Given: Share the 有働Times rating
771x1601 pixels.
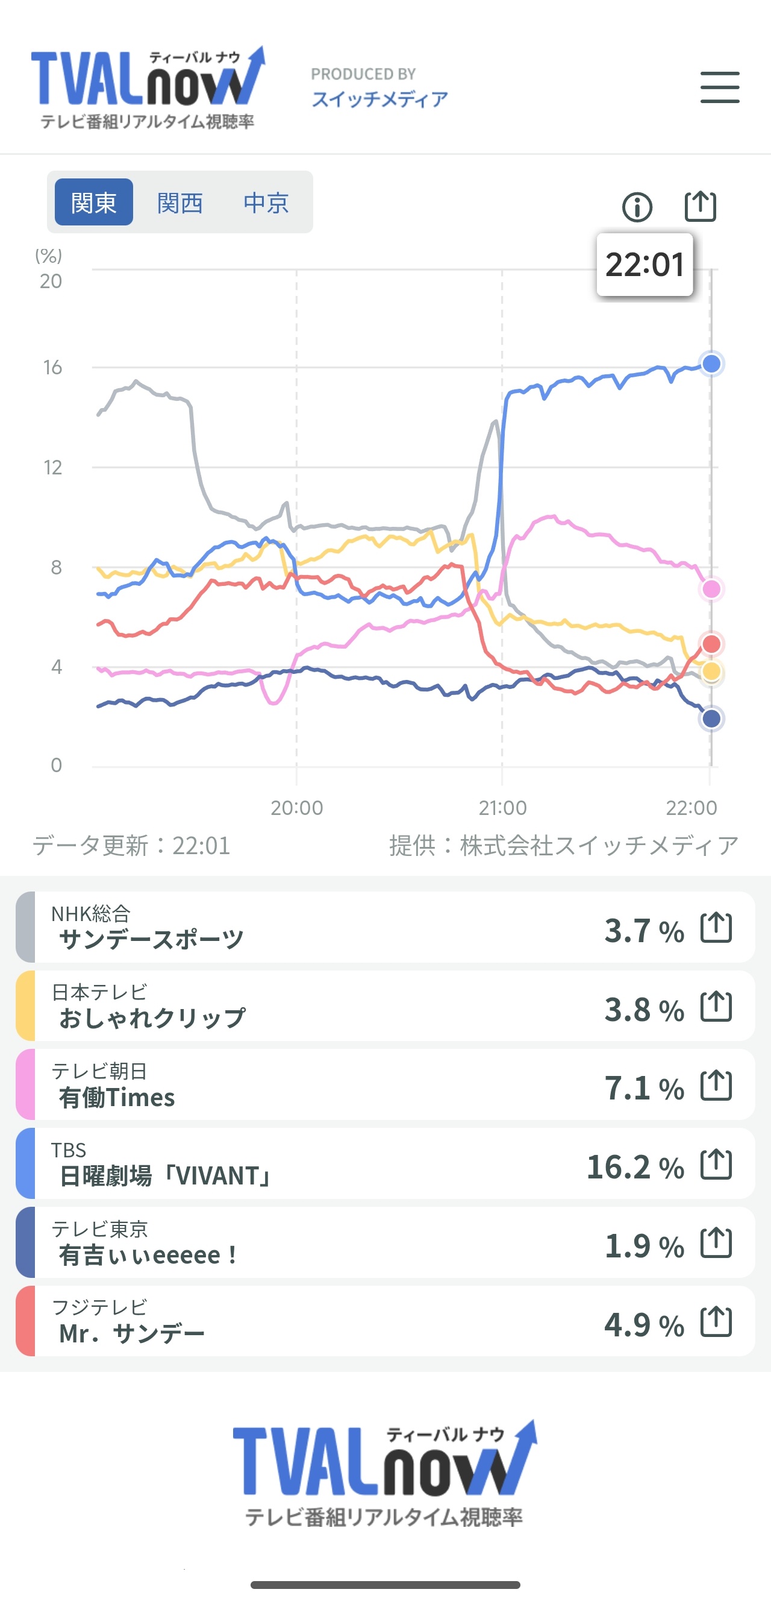Looking at the screenshot, I should (x=716, y=1084).
